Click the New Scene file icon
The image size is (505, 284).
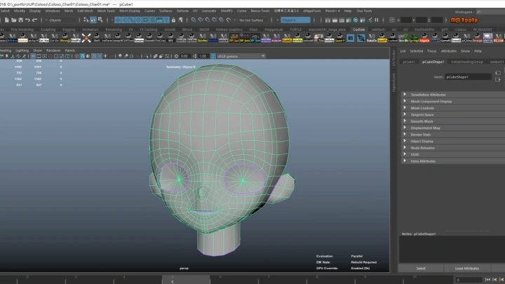7,20
